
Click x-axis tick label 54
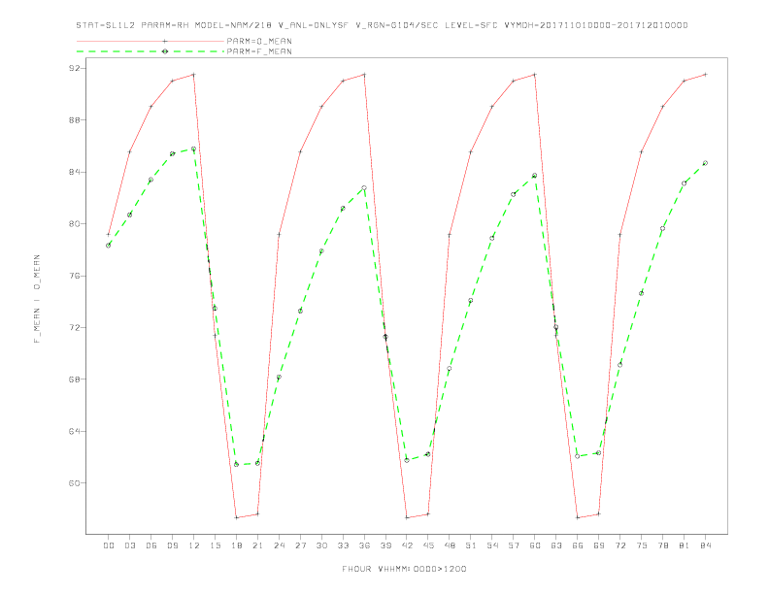point(492,545)
